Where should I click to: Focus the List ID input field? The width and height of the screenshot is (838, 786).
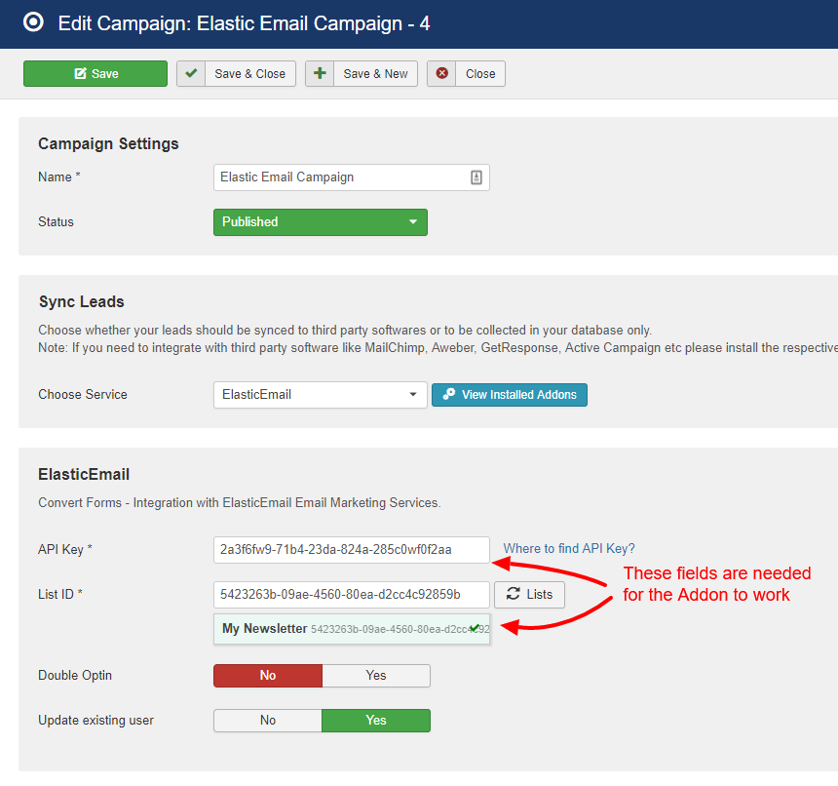point(351,595)
